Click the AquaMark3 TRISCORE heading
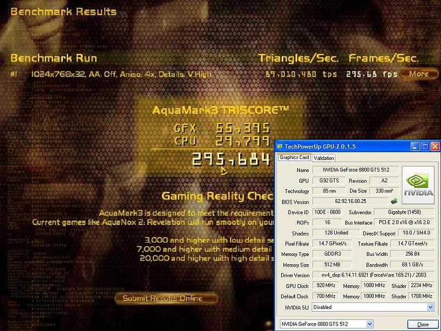The height and width of the screenshot is (331, 441). click(x=220, y=110)
